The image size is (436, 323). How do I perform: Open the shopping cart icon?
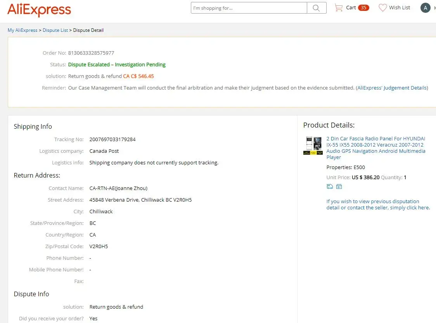click(338, 8)
